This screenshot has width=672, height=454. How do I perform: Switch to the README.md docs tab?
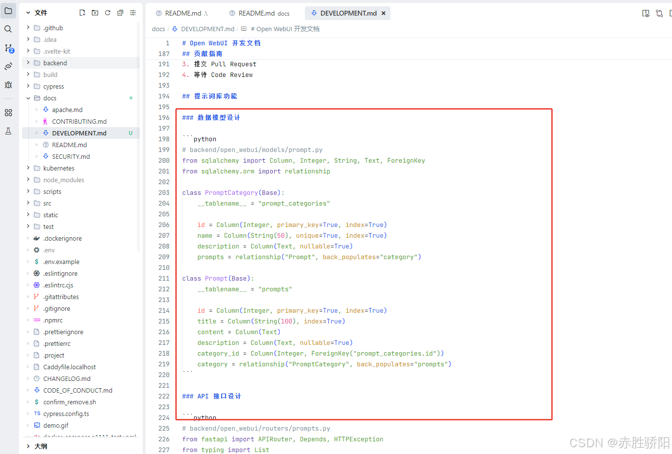tap(259, 13)
